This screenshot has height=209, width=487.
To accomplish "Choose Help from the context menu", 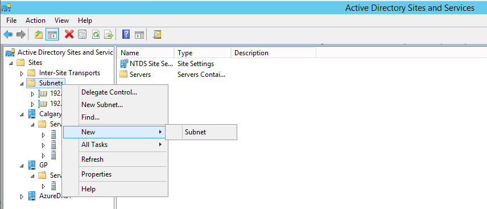I will (x=115, y=189).
